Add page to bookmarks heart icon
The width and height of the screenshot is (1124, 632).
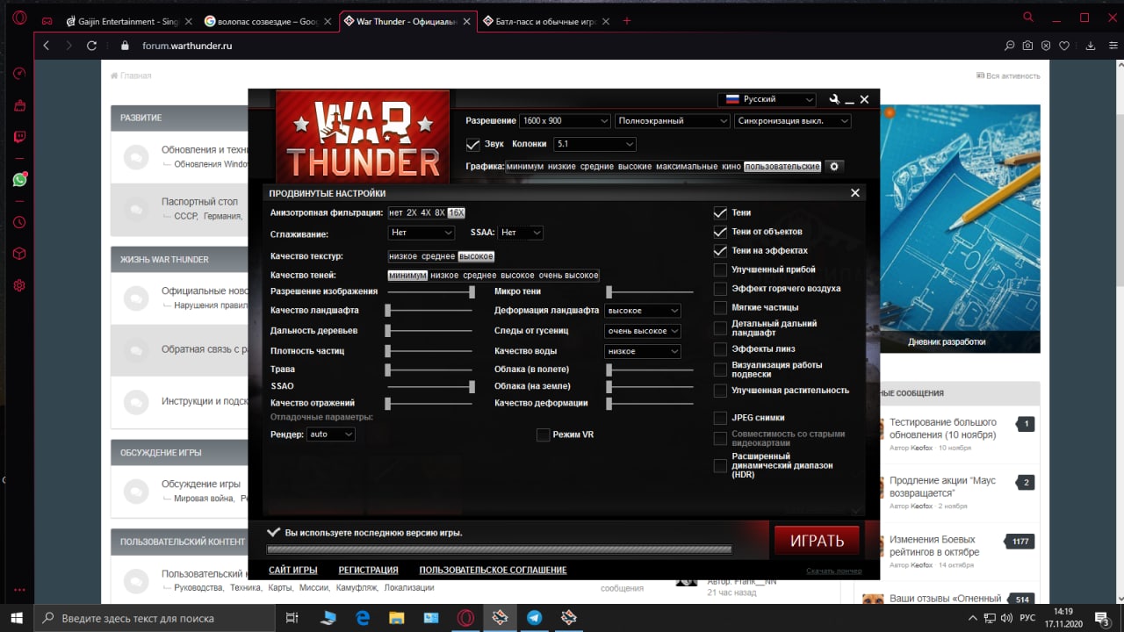coord(1064,46)
